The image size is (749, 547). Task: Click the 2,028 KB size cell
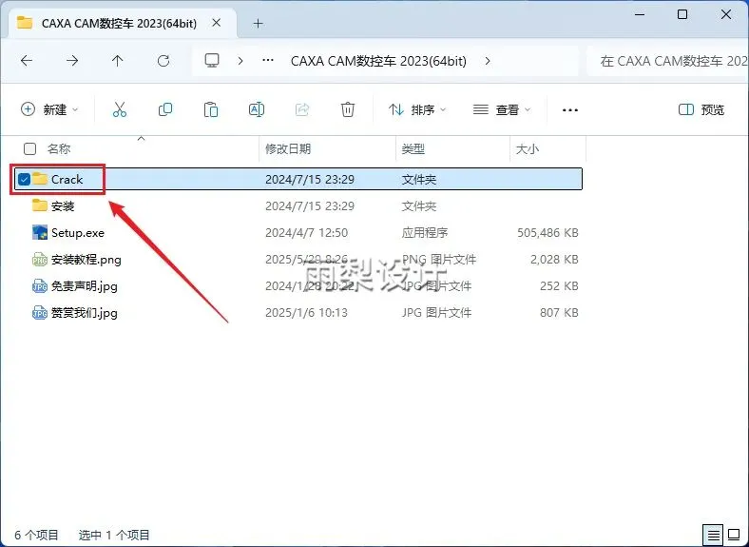tap(554, 260)
